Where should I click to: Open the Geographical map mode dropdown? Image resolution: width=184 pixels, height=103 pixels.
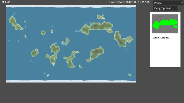point(165,8)
